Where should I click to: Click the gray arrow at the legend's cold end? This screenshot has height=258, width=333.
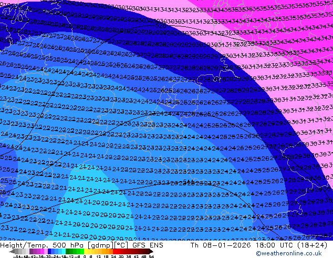12,252
